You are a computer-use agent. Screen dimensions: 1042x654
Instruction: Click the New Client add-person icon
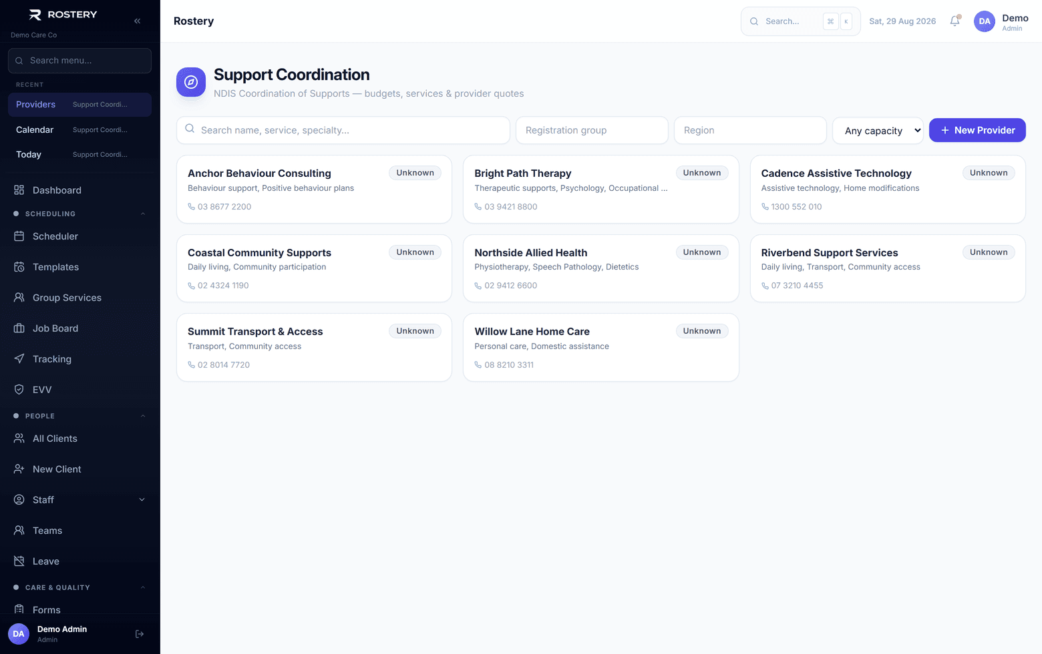click(x=19, y=469)
